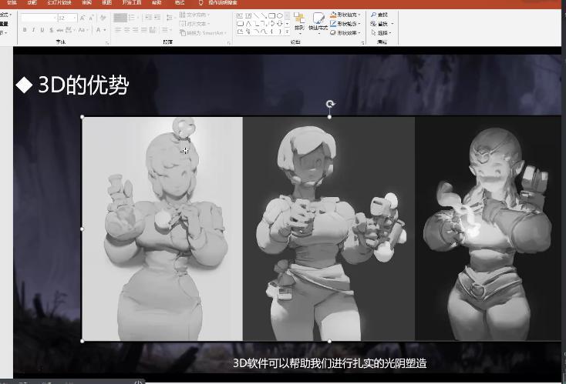Toggle underline formatting
Screen dimensions: 566x384
tap(42, 30)
